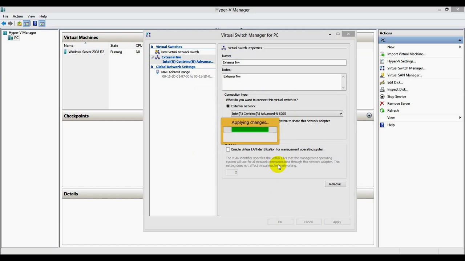This screenshot has height=261, width=465.
Task: Open the View menu
Action: click(x=31, y=16)
